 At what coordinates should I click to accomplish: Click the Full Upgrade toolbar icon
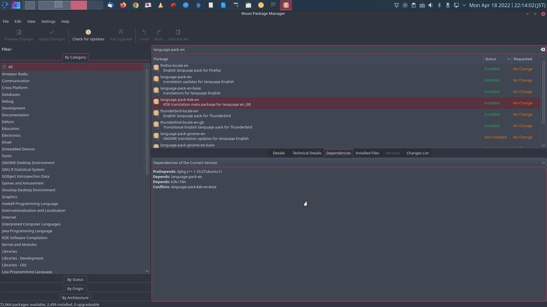(121, 33)
